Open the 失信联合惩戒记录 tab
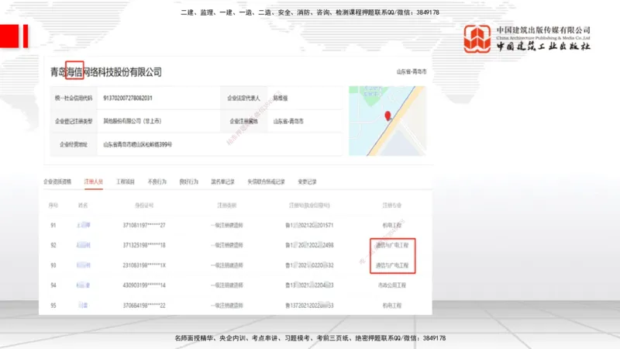Screen dimensions: 620x349 click(x=266, y=181)
